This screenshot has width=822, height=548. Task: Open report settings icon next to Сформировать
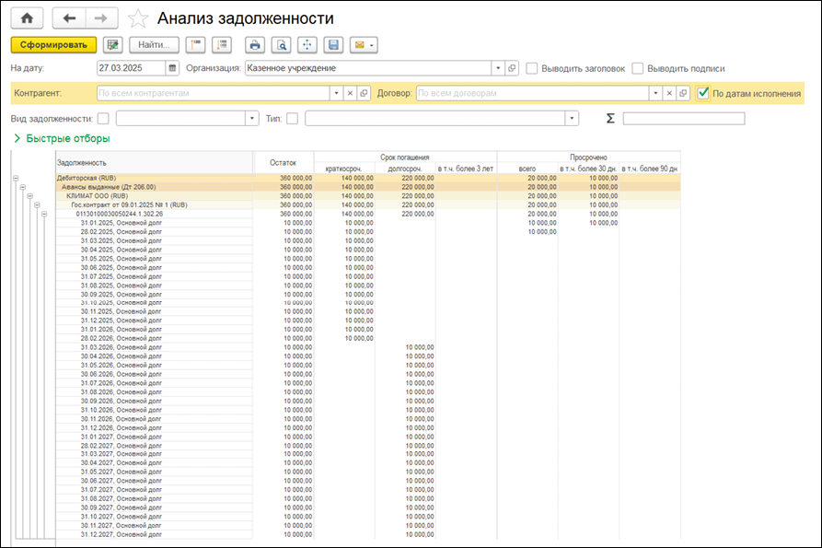click(x=112, y=44)
